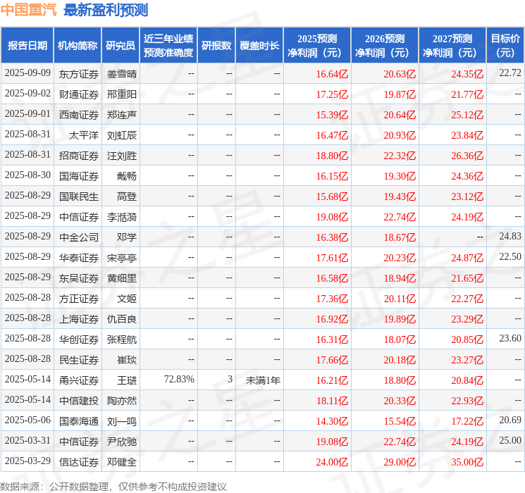
Task: Select the 报告日期 column header
Action: pyautogui.click(x=27, y=46)
